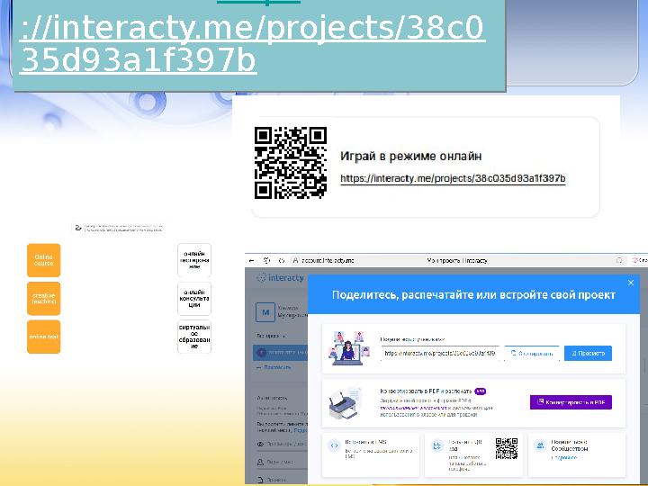
Task: Click the Скопировать copy link button
Action: pos(532,354)
